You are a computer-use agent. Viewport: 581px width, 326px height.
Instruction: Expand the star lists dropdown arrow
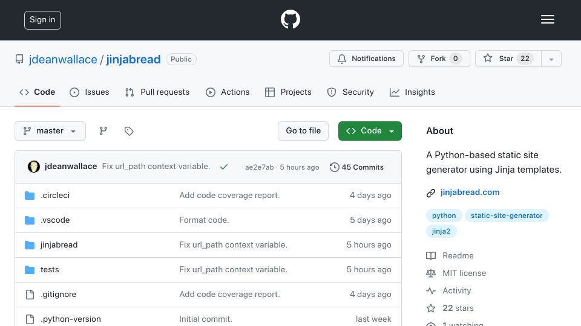[x=551, y=59]
